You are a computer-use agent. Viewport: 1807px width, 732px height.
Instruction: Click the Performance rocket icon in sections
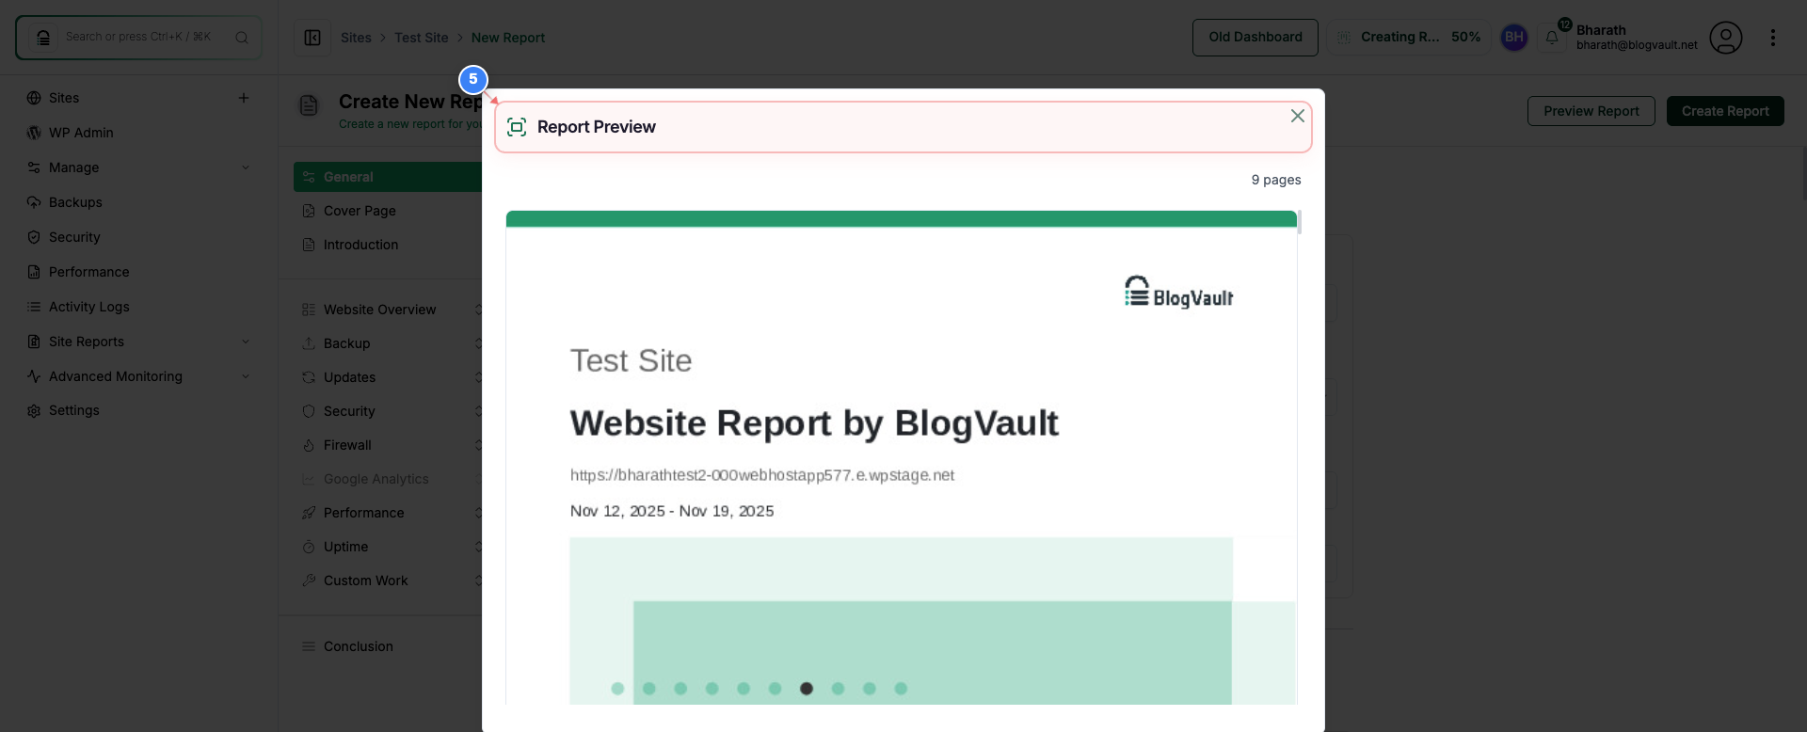click(309, 513)
